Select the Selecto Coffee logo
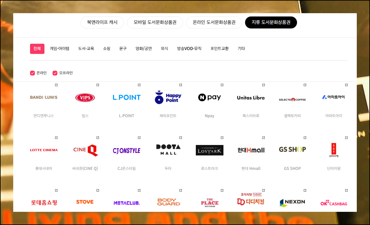The height and width of the screenshot is (225, 370). click(x=292, y=99)
